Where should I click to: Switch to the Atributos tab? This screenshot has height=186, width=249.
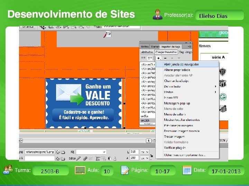pyautogui.click(x=147, y=52)
